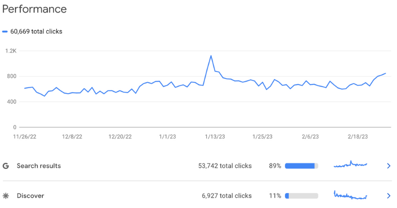Expand the Discover row chevron
Screen dimensions: 397x208
tap(389, 196)
